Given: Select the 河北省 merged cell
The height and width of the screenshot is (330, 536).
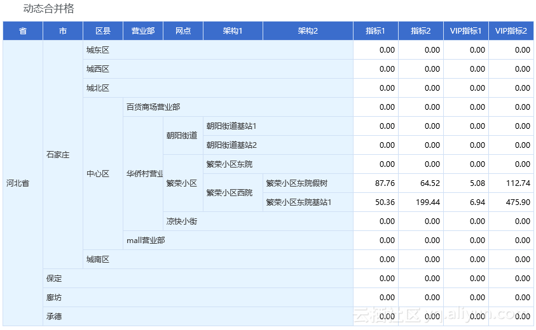Looking at the screenshot, I should [x=23, y=183].
